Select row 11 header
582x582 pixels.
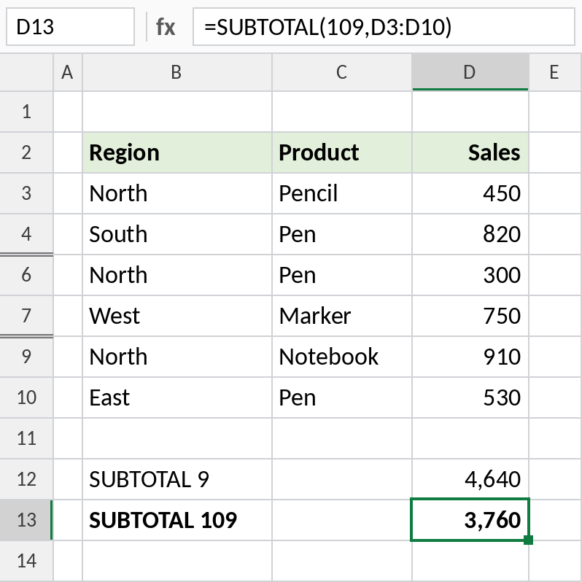click(26, 438)
